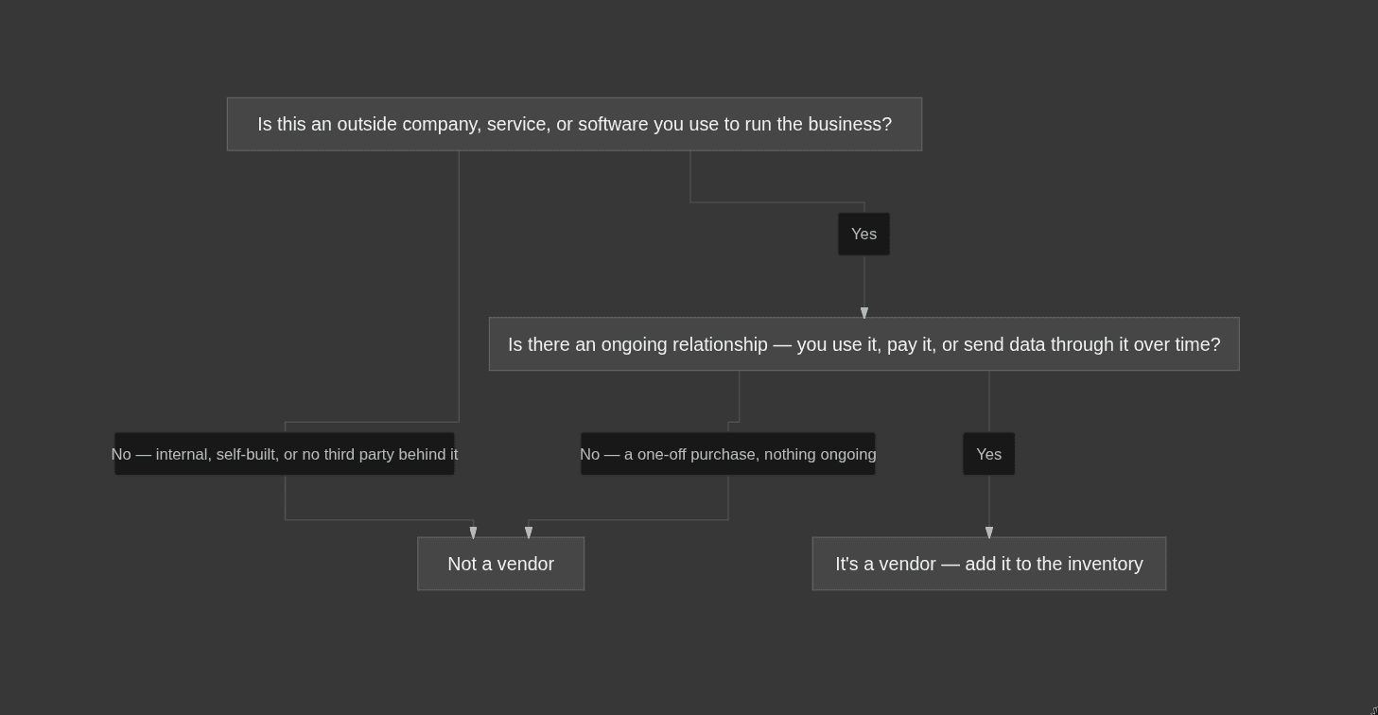
Task: Click the right arrowhead entering 'Not a vendor'
Action: click(529, 532)
